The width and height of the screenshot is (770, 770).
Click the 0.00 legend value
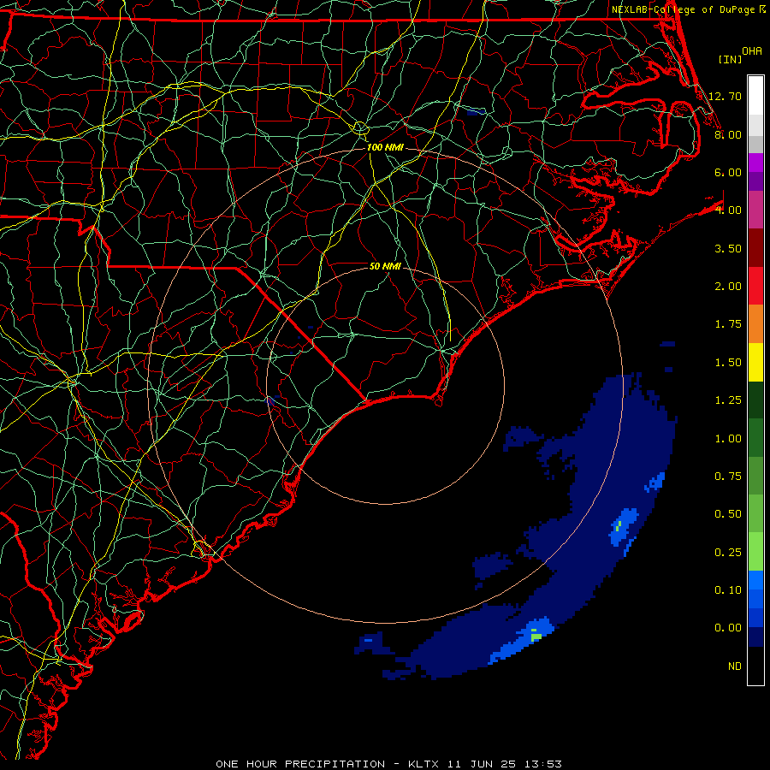coord(728,628)
